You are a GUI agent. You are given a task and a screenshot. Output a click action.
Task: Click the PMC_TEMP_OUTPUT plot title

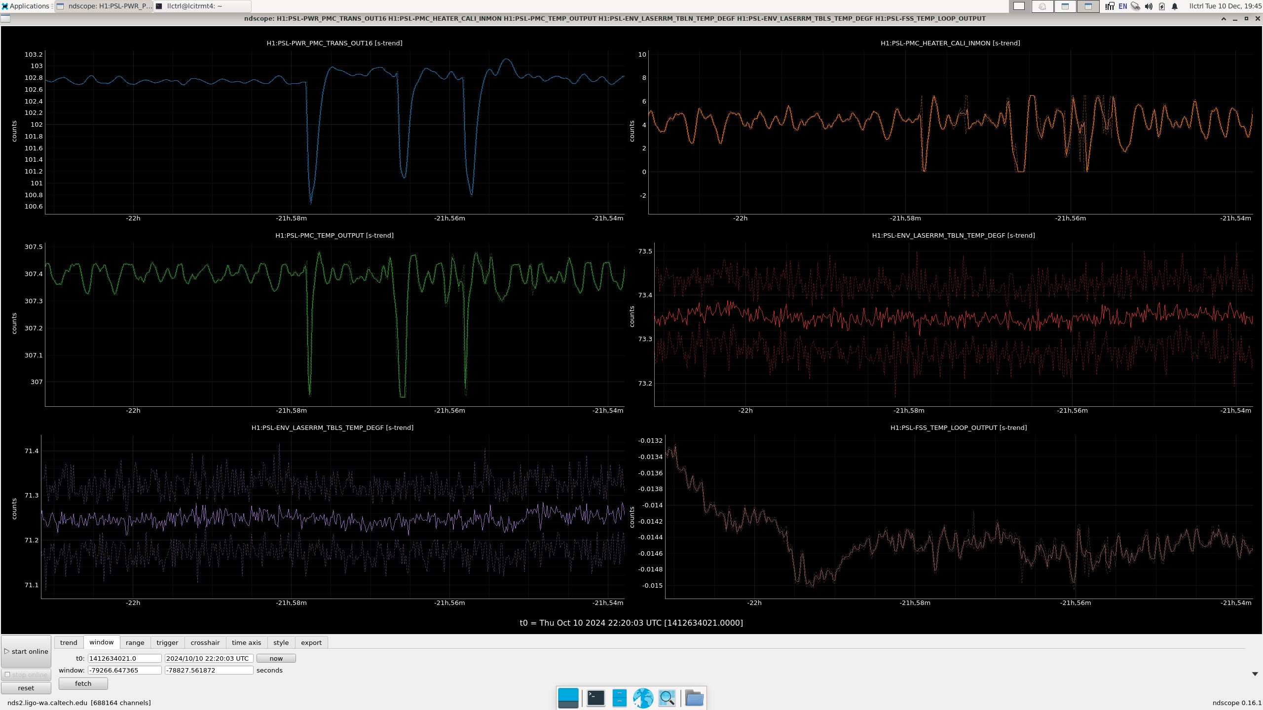(334, 236)
